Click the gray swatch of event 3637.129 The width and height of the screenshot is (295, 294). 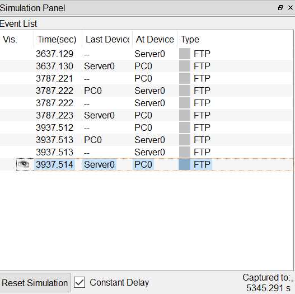point(185,54)
